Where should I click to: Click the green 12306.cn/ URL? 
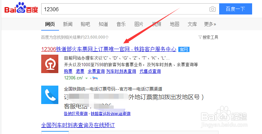73,78
